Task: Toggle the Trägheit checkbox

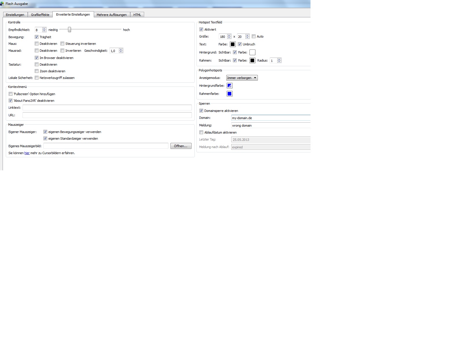Action: click(x=36, y=37)
